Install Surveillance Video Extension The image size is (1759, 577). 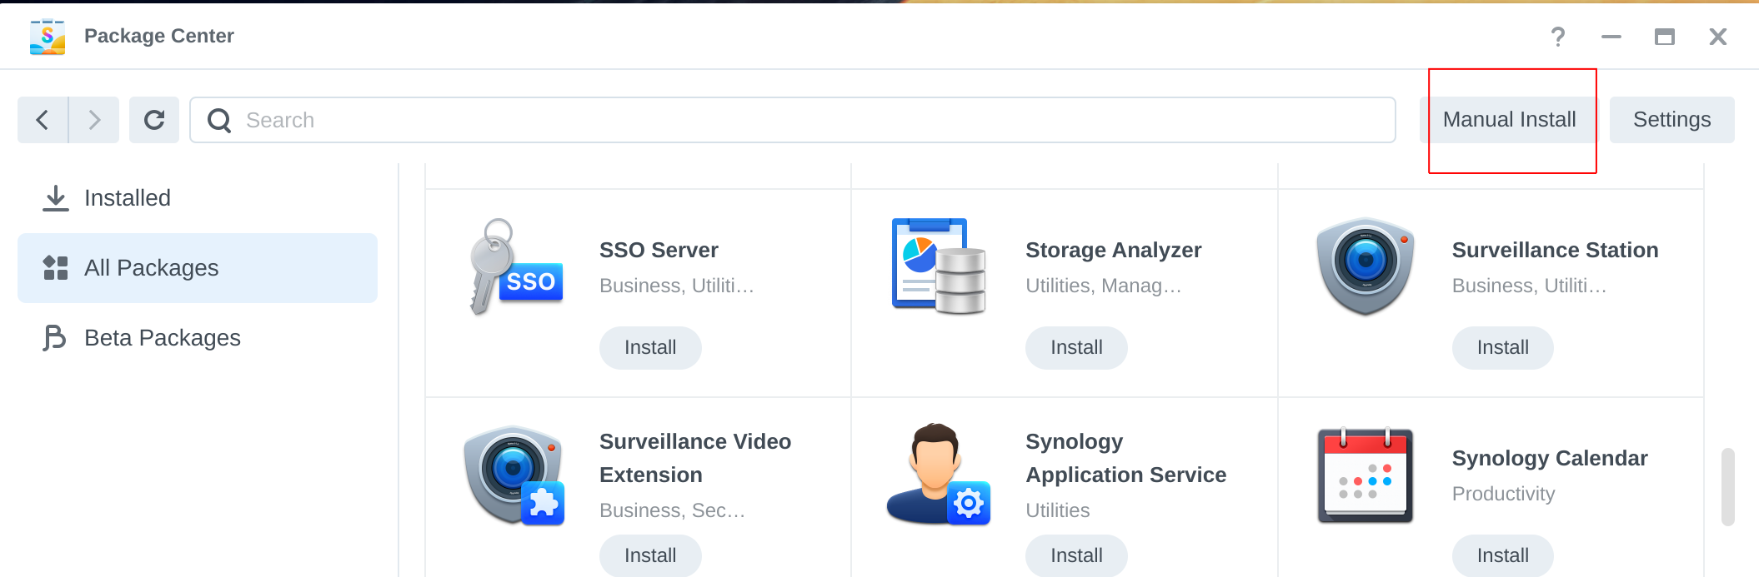pos(650,555)
